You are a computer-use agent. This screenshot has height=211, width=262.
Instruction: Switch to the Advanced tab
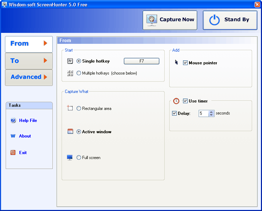point(29,77)
